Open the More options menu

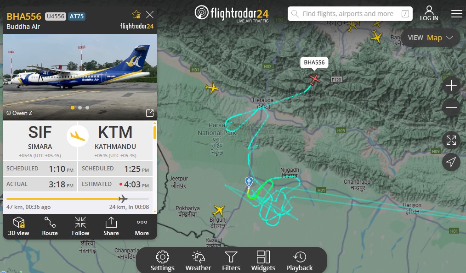click(142, 226)
